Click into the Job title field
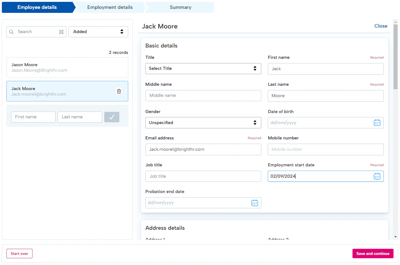 pyautogui.click(x=203, y=176)
